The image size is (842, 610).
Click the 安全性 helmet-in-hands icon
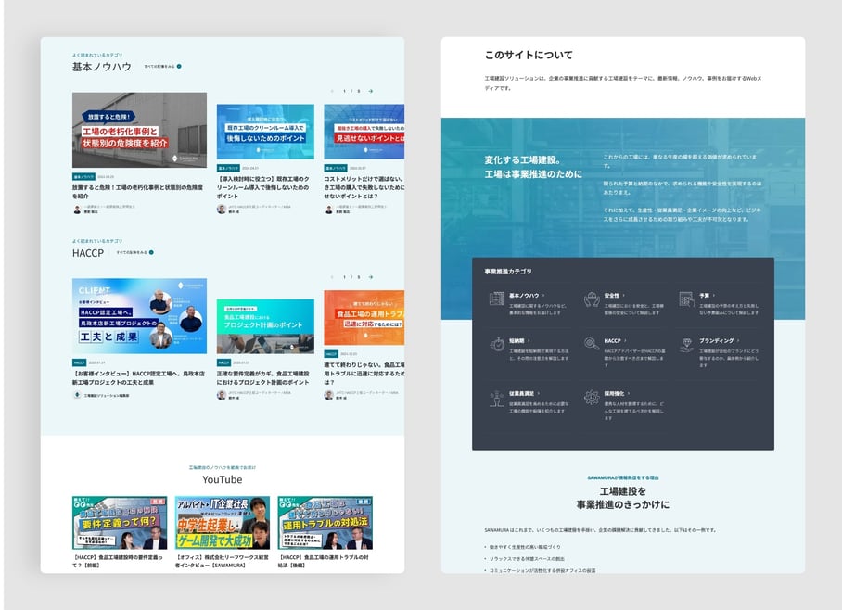[592, 299]
